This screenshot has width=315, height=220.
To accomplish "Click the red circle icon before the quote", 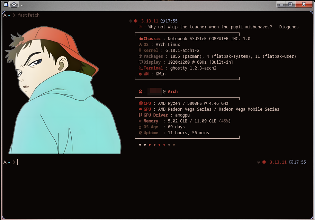I will click(140, 27).
